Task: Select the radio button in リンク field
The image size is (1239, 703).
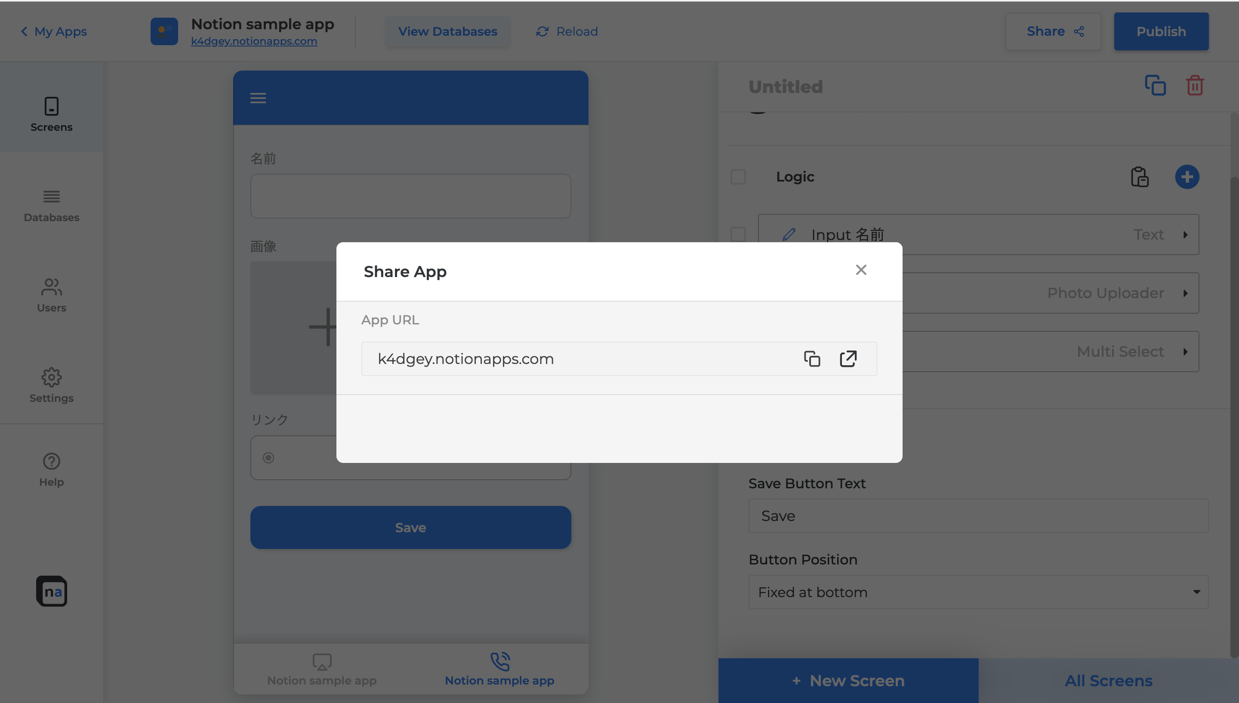Action: [268, 457]
